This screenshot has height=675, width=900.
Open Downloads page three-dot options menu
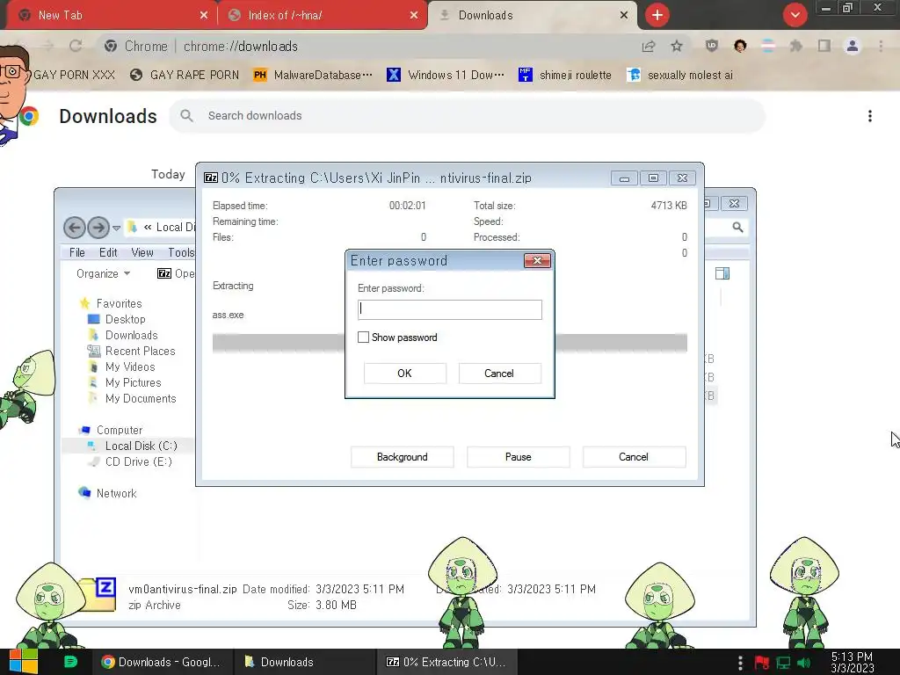(870, 116)
